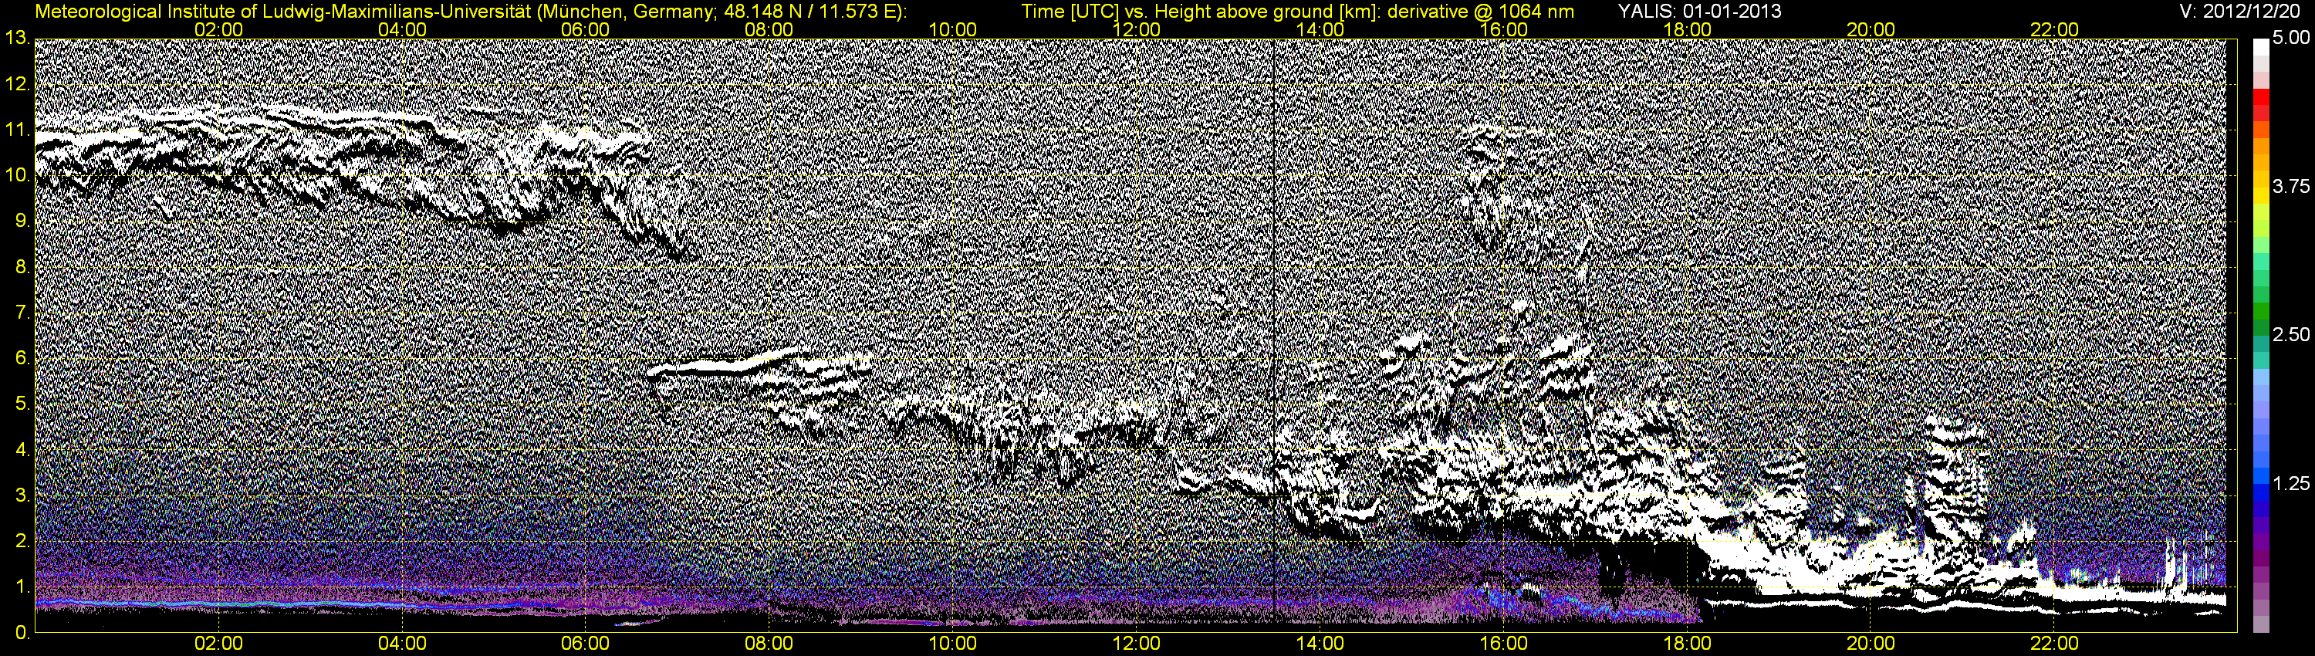Click the 08:00 label on the lower time axis
The image size is (2315, 656).
(769, 644)
